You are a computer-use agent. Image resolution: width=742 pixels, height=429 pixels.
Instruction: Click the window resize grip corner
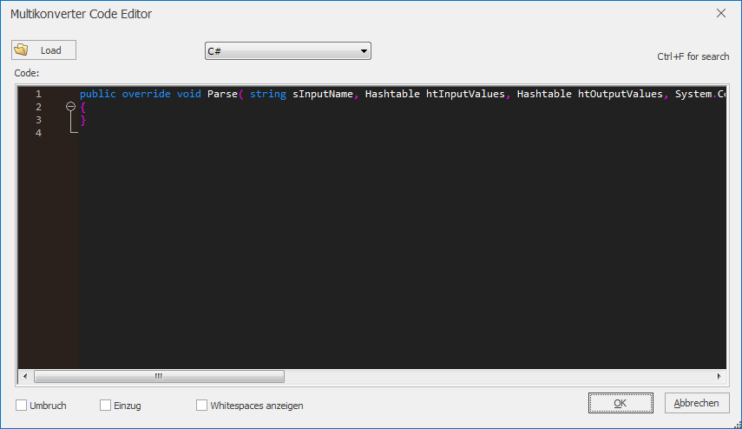coord(738,425)
